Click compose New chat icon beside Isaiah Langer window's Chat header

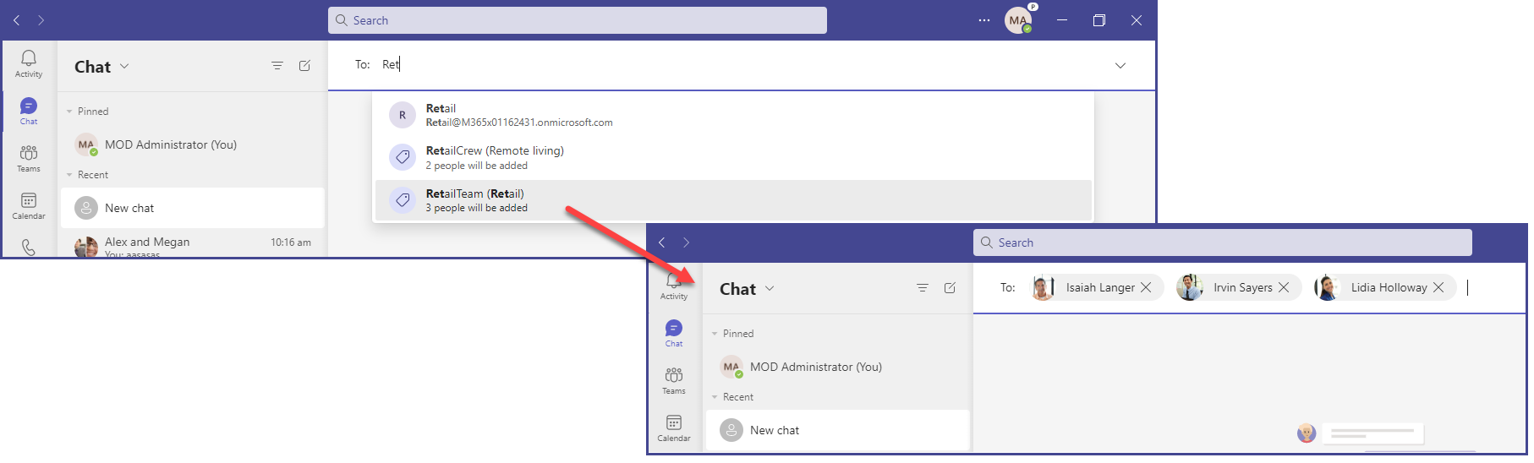point(950,288)
